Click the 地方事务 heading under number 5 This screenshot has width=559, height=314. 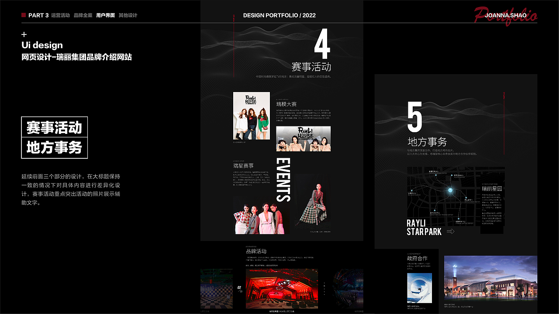[x=427, y=142]
